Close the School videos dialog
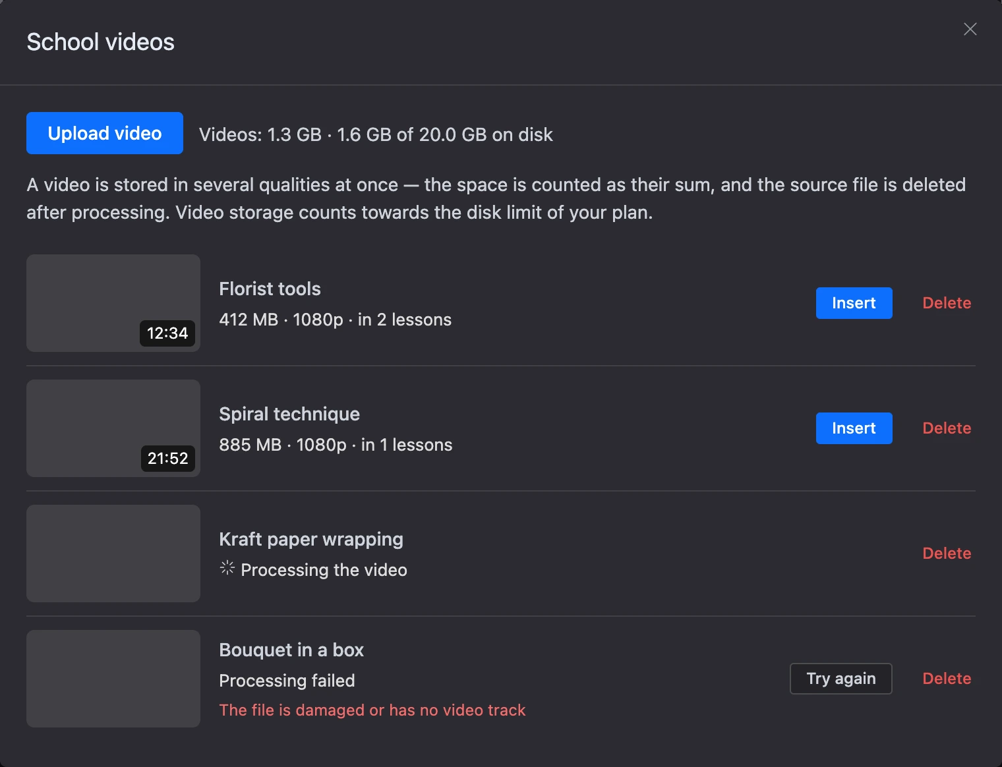 [970, 29]
